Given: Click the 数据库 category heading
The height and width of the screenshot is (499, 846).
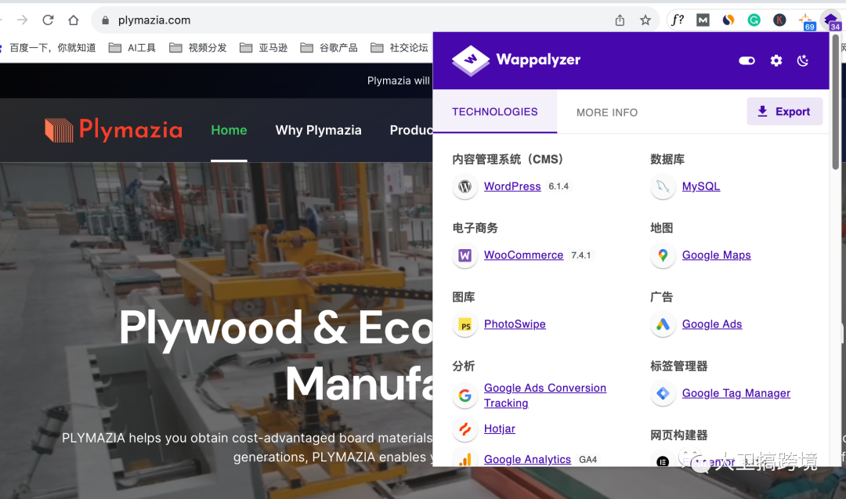Looking at the screenshot, I should pyautogui.click(x=667, y=159).
